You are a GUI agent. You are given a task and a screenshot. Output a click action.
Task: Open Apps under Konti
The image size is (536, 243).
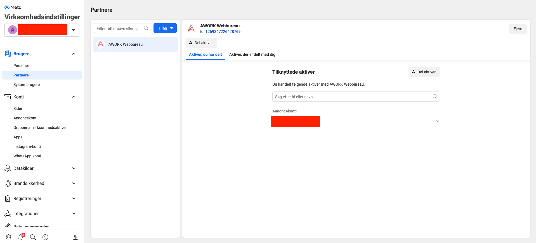click(18, 137)
